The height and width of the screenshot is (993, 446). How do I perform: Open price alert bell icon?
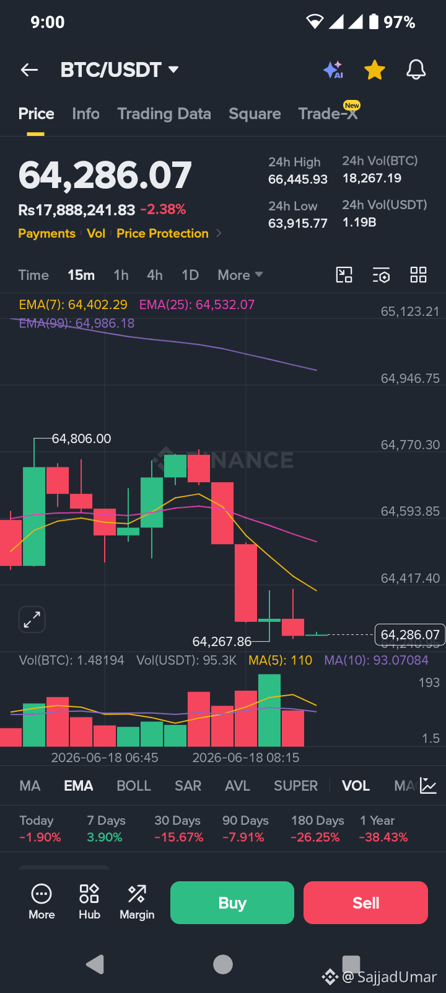click(x=416, y=70)
